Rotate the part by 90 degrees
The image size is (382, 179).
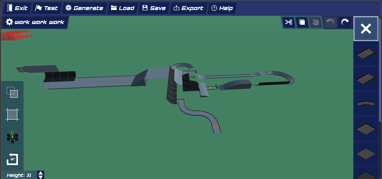12,159
